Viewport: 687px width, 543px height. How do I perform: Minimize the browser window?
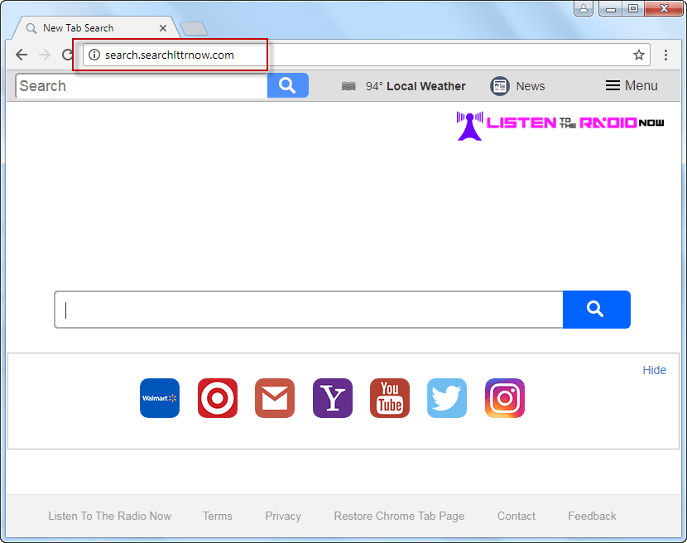pyautogui.click(x=611, y=8)
